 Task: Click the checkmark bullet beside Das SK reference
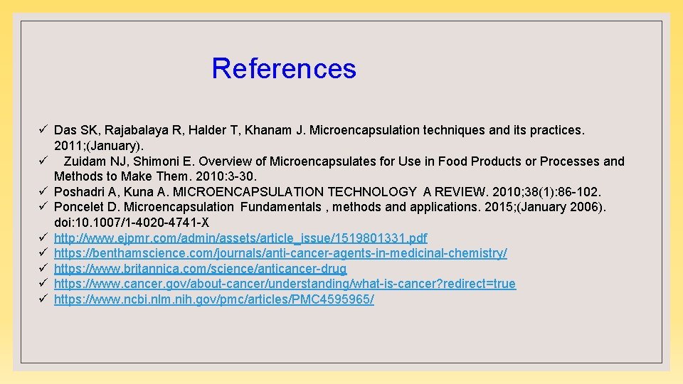pyautogui.click(x=43, y=129)
